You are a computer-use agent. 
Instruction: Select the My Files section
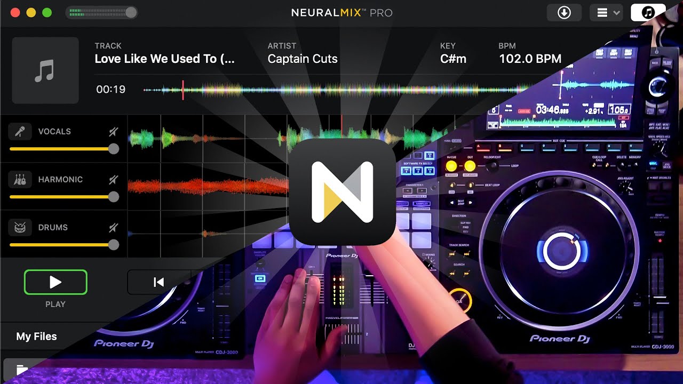point(36,337)
